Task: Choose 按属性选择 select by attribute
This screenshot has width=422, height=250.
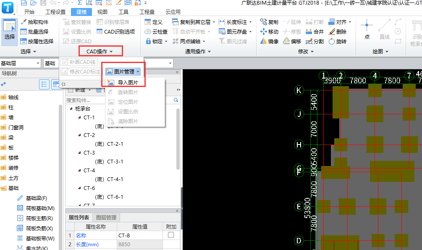Action: tap(37, 42)
